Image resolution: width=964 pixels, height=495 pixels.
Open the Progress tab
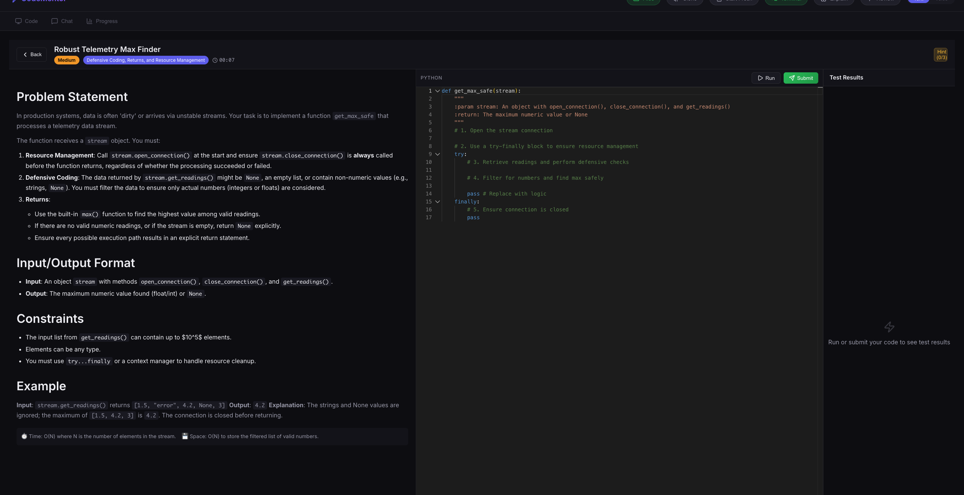coord(102,21)
